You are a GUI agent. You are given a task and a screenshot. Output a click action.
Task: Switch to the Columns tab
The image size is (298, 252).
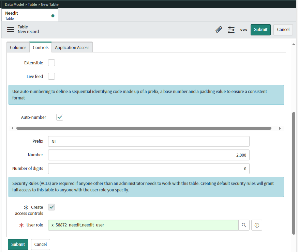(x=18, y=47)
